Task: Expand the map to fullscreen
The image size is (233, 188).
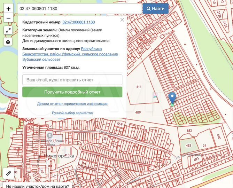Action: [x=8, y=30]
